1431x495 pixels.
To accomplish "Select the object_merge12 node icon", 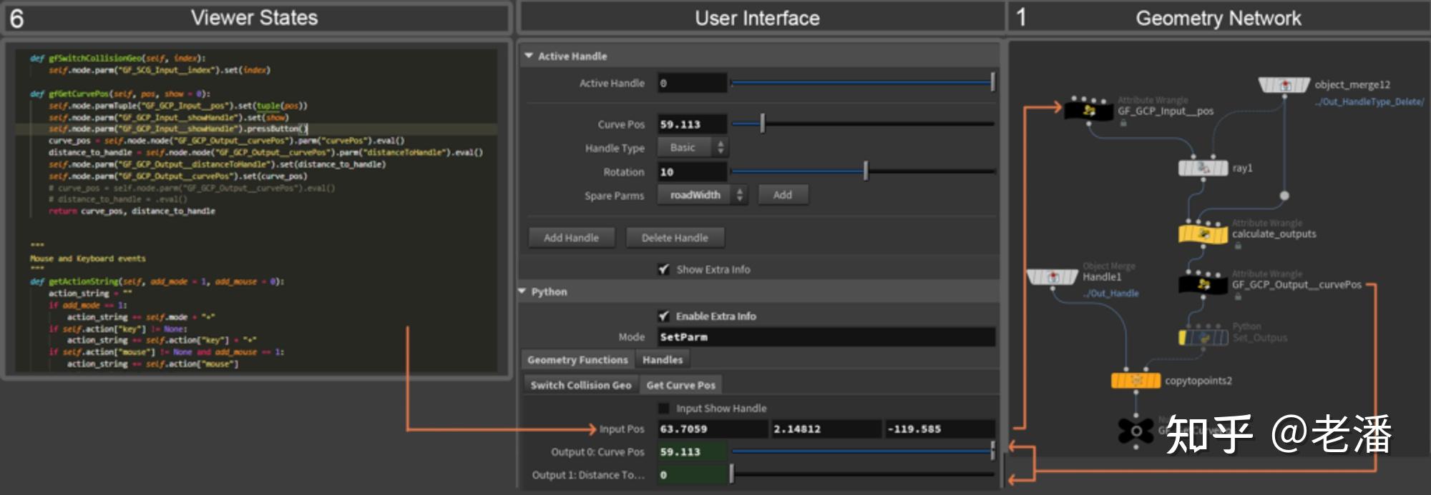I will 1284,86.
